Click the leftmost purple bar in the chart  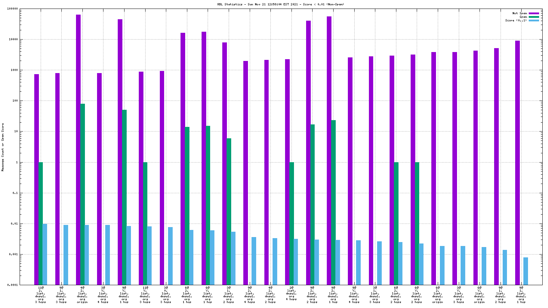tap(36, 179)
